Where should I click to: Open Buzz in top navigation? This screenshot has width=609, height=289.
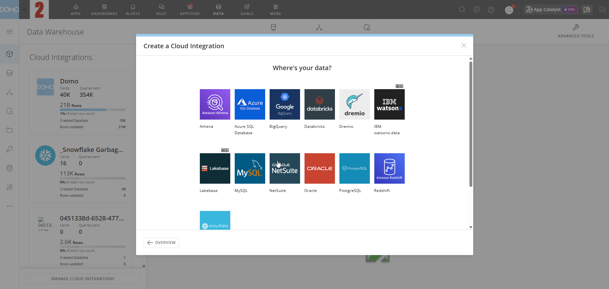[161, 10]
